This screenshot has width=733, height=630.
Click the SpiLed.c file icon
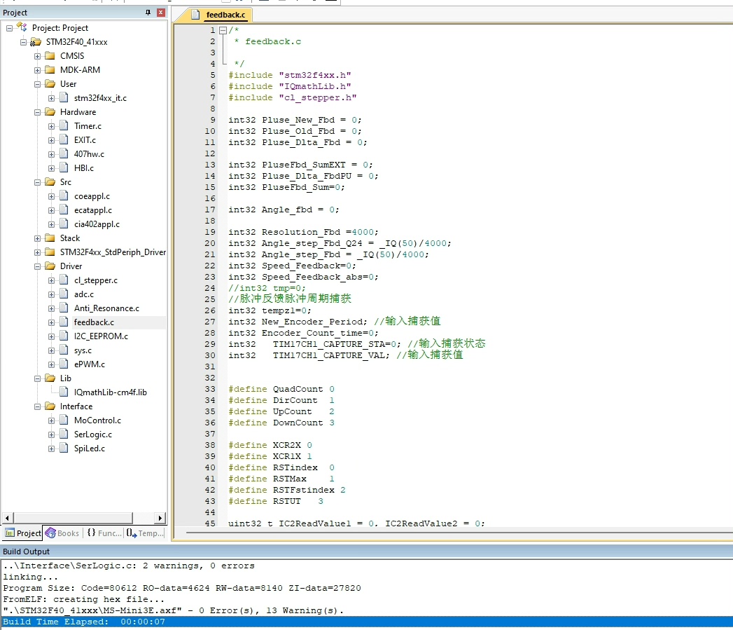[64, 448]
